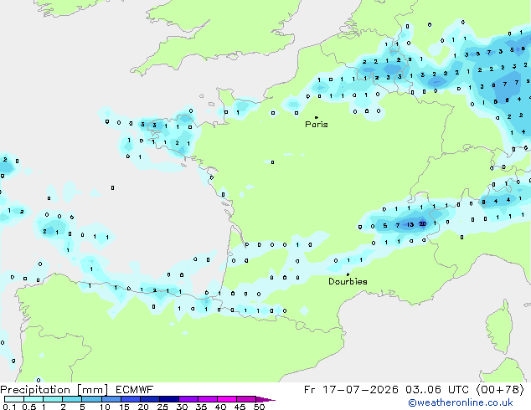Click the Dourbies city label
The height and width of the screenshot is (410, 531).
[348, 281]
